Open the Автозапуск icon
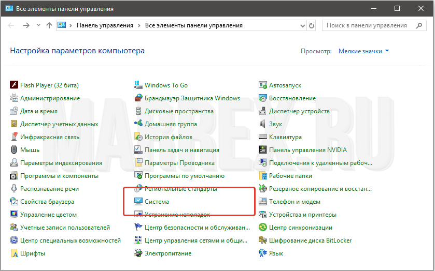The height and width of the screenshot is (271, 435). (x=263, y=85)
